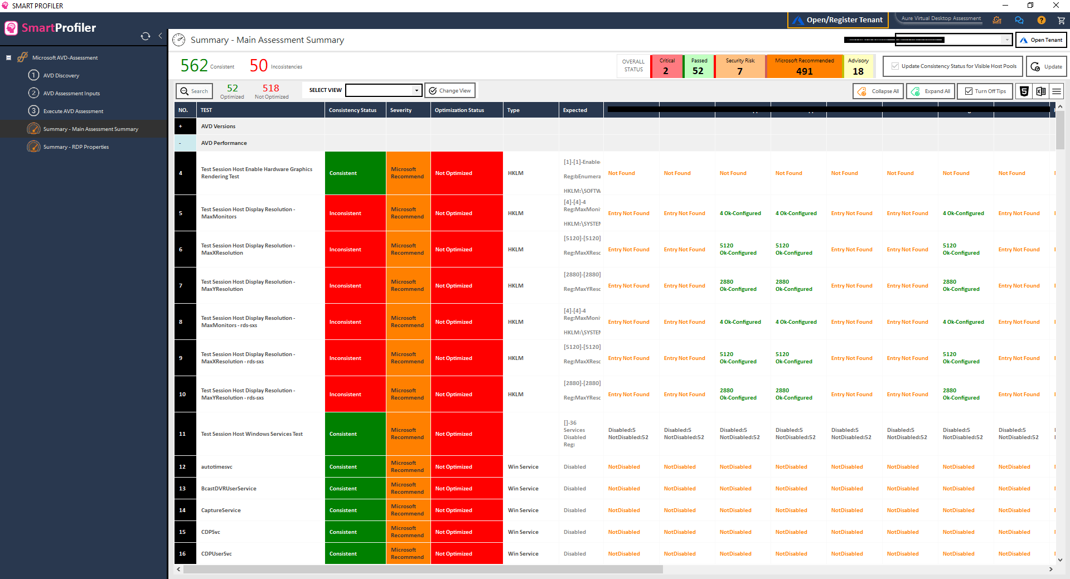Click the Search magnifier button

(x=194, y=91)
